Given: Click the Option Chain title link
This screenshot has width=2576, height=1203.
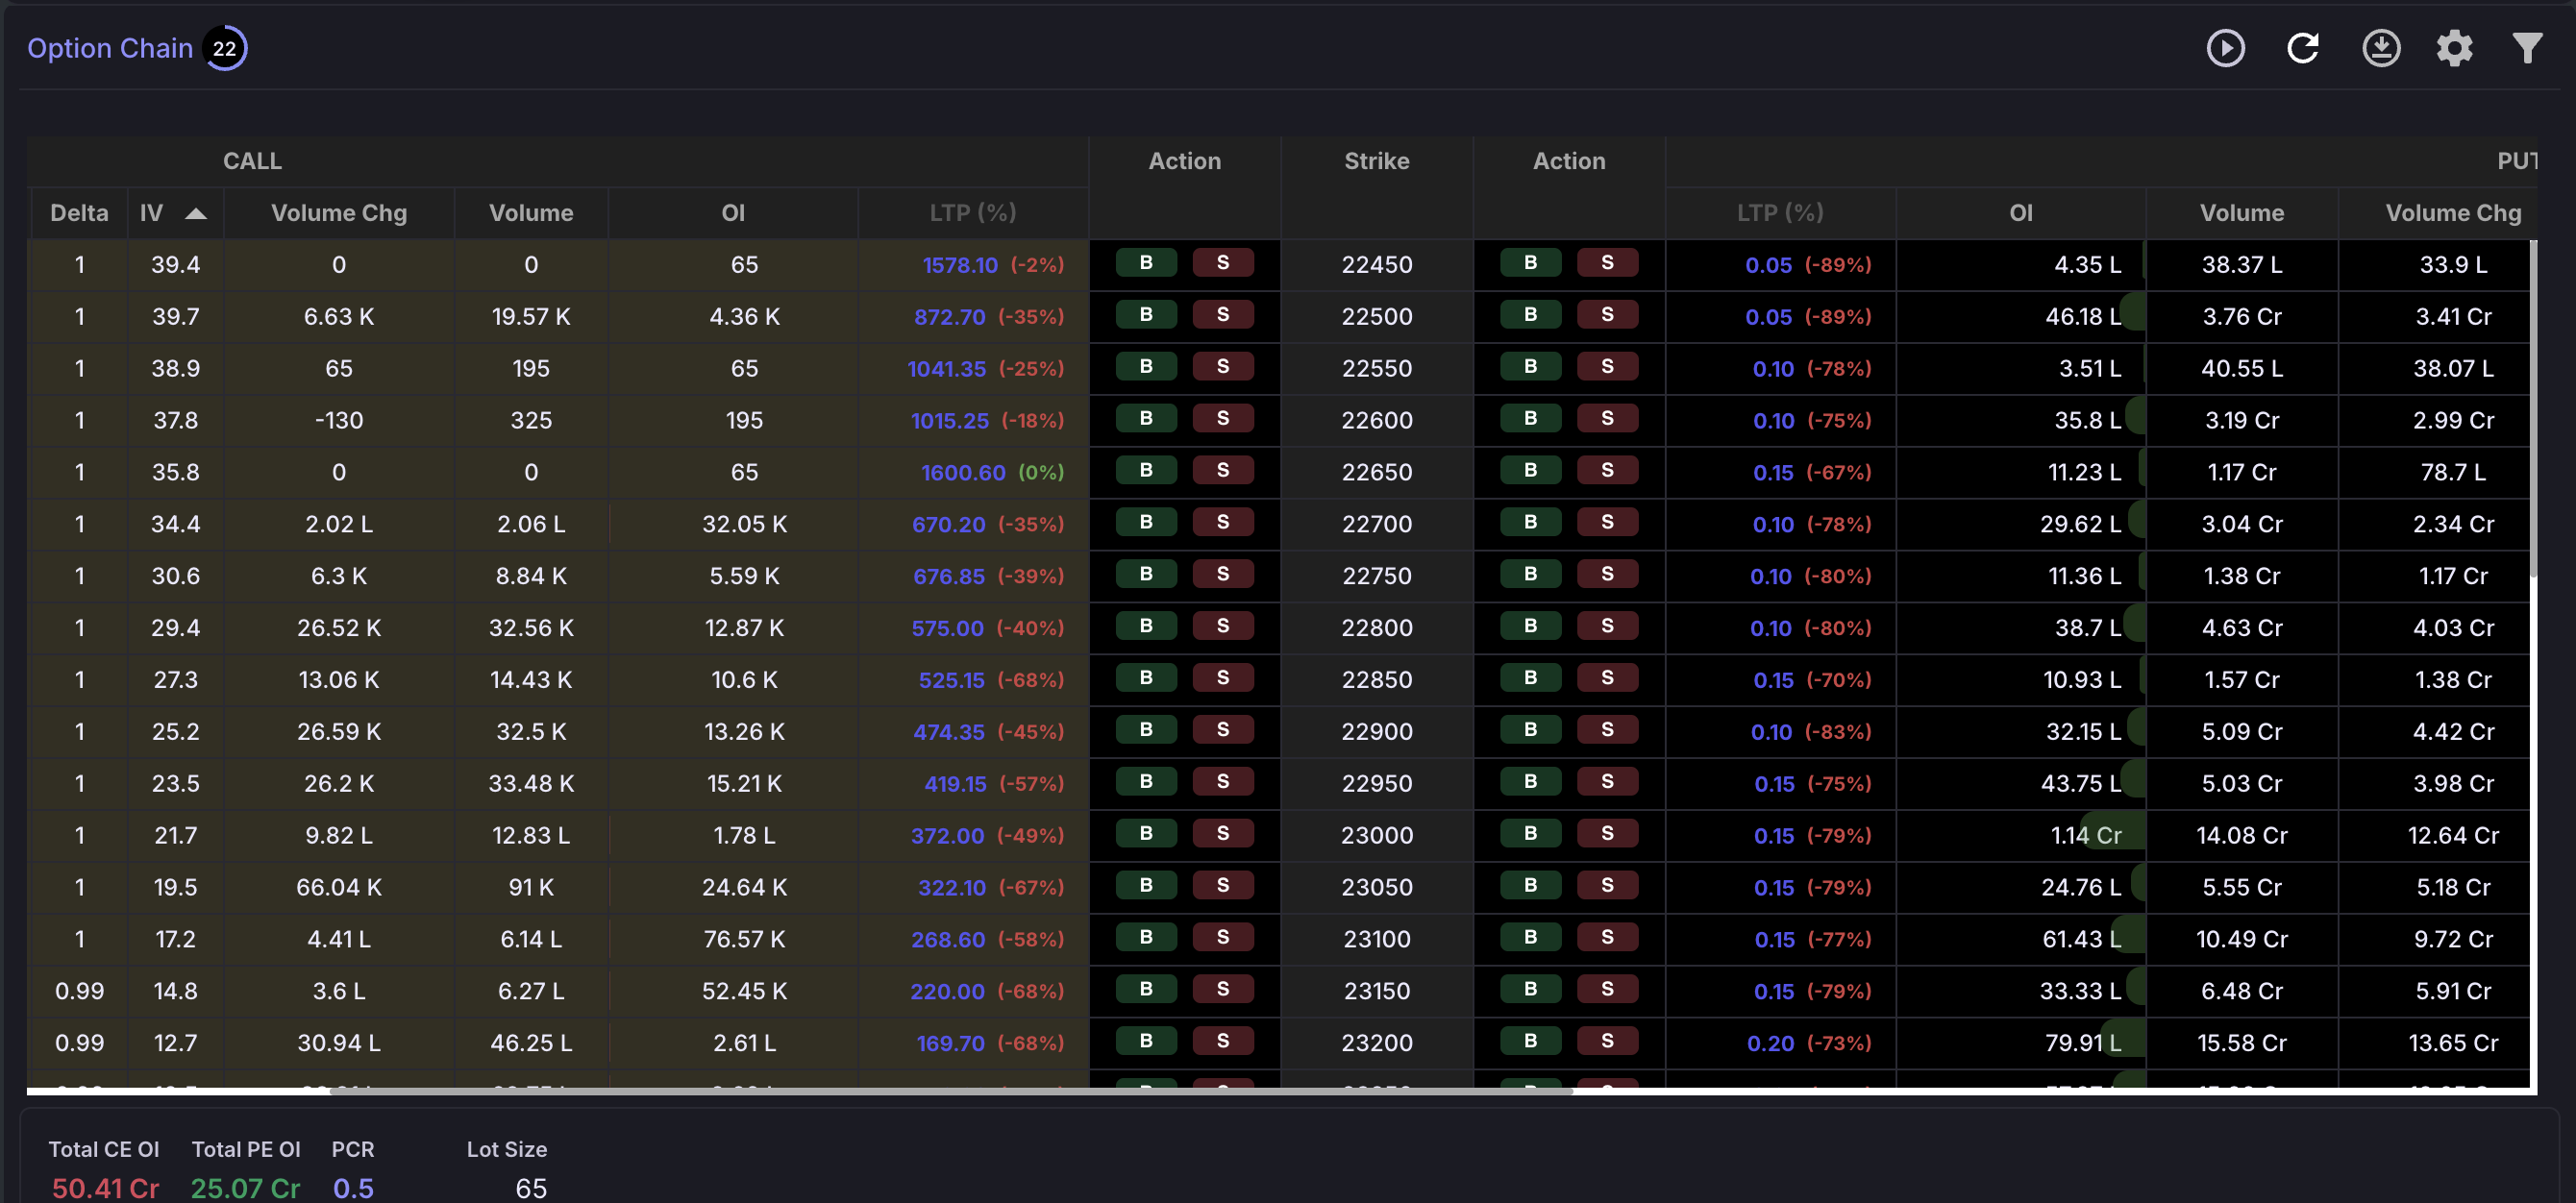Looking at the screenshot, I should coord(110,48).
